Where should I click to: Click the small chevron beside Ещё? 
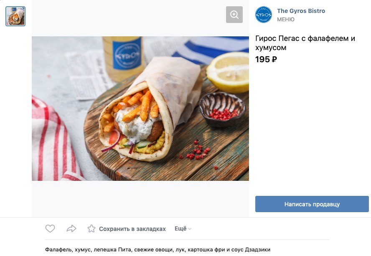pyautogui.click(x=190, y=229)
